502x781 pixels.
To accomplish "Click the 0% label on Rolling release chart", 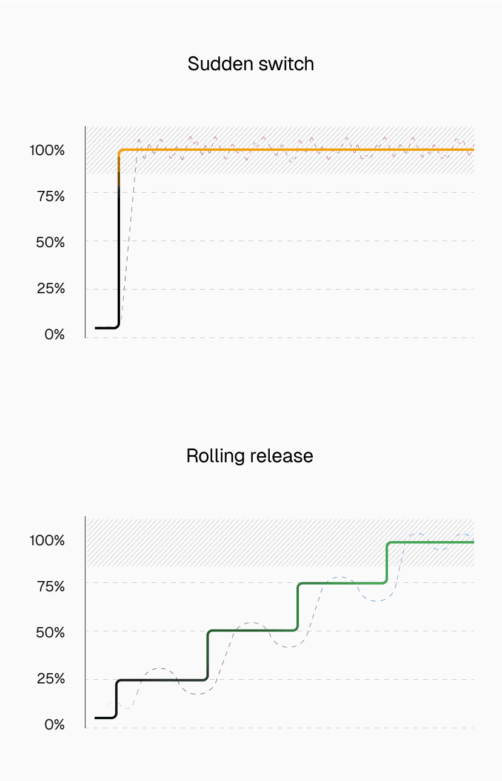I will pos(55,724).
